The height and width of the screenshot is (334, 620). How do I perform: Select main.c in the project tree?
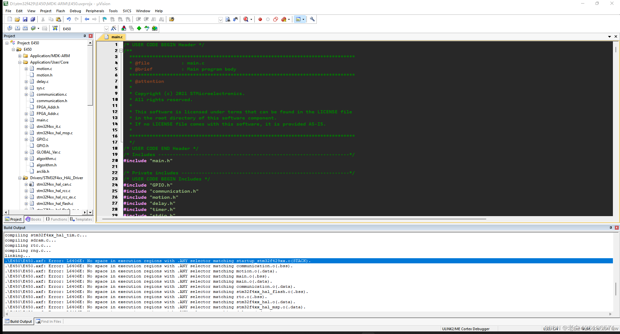coord(42,120)
